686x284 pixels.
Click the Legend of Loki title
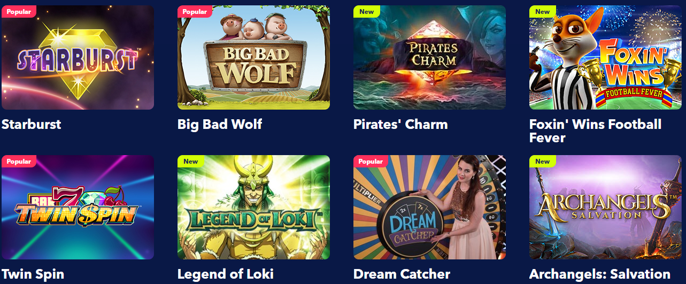(x=226, y=274)
